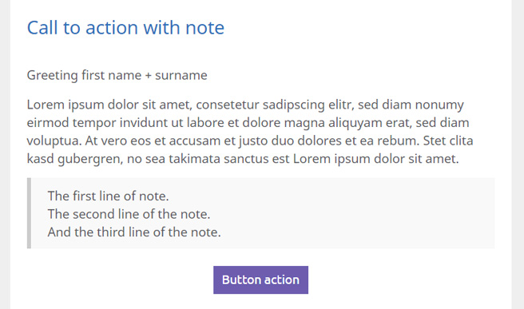Click the word 'Greeting' in the greeting line
This screenshot has height=309, width=524.
tap(52, 76)
